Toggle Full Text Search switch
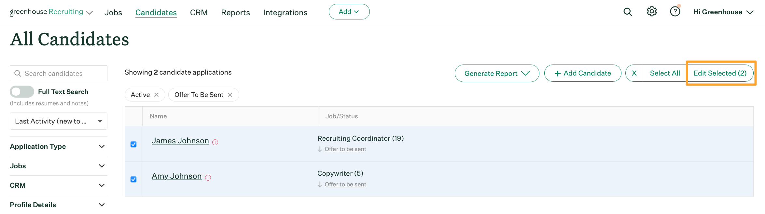Viewport: 765px width, 214px height. point(22,92)
